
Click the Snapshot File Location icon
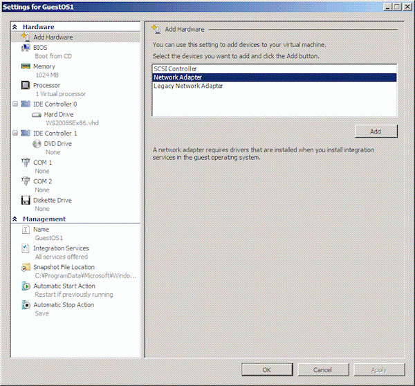click(26, 267)
